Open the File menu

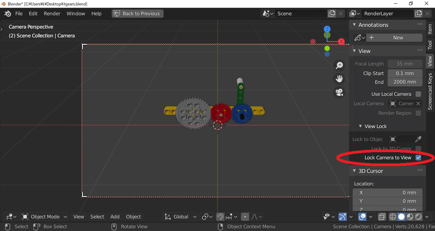(19, 14)
